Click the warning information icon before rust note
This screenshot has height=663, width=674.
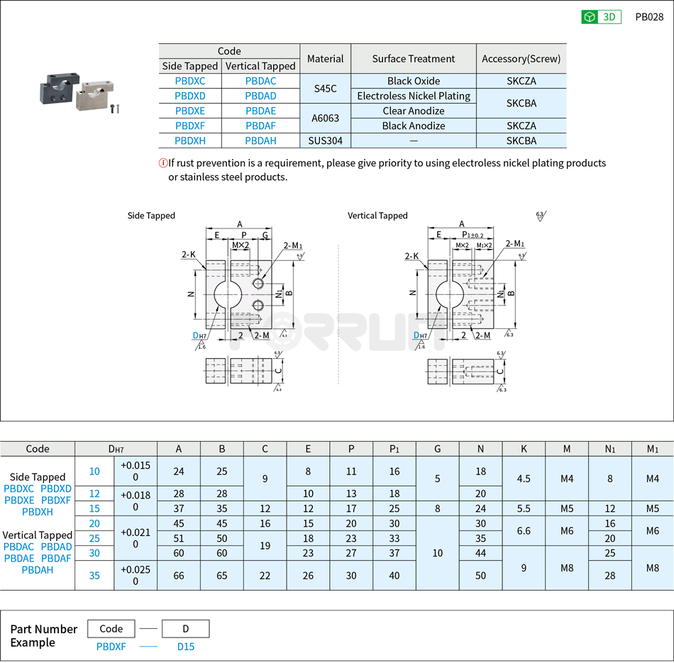pyautogui.click(x=162, y=162)
